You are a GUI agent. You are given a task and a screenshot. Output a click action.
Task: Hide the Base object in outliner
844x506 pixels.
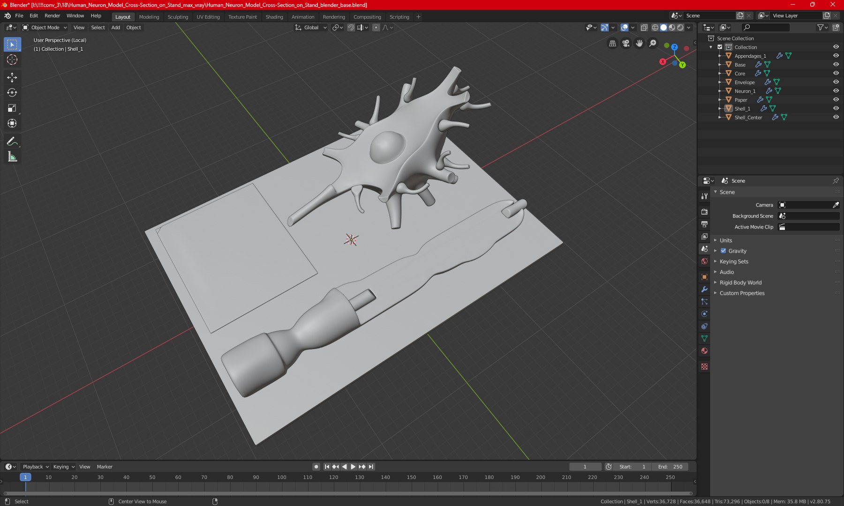[x=836, y=65]
